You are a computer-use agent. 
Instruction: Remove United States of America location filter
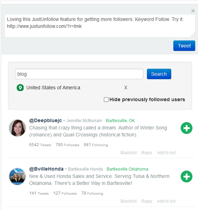(x=126, y=88)
